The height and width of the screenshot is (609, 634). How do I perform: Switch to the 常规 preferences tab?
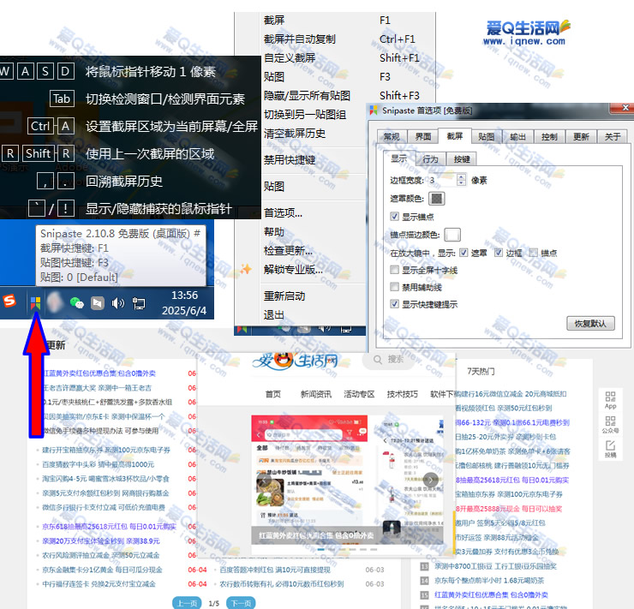pyautogui.click(x=392, y=136)
